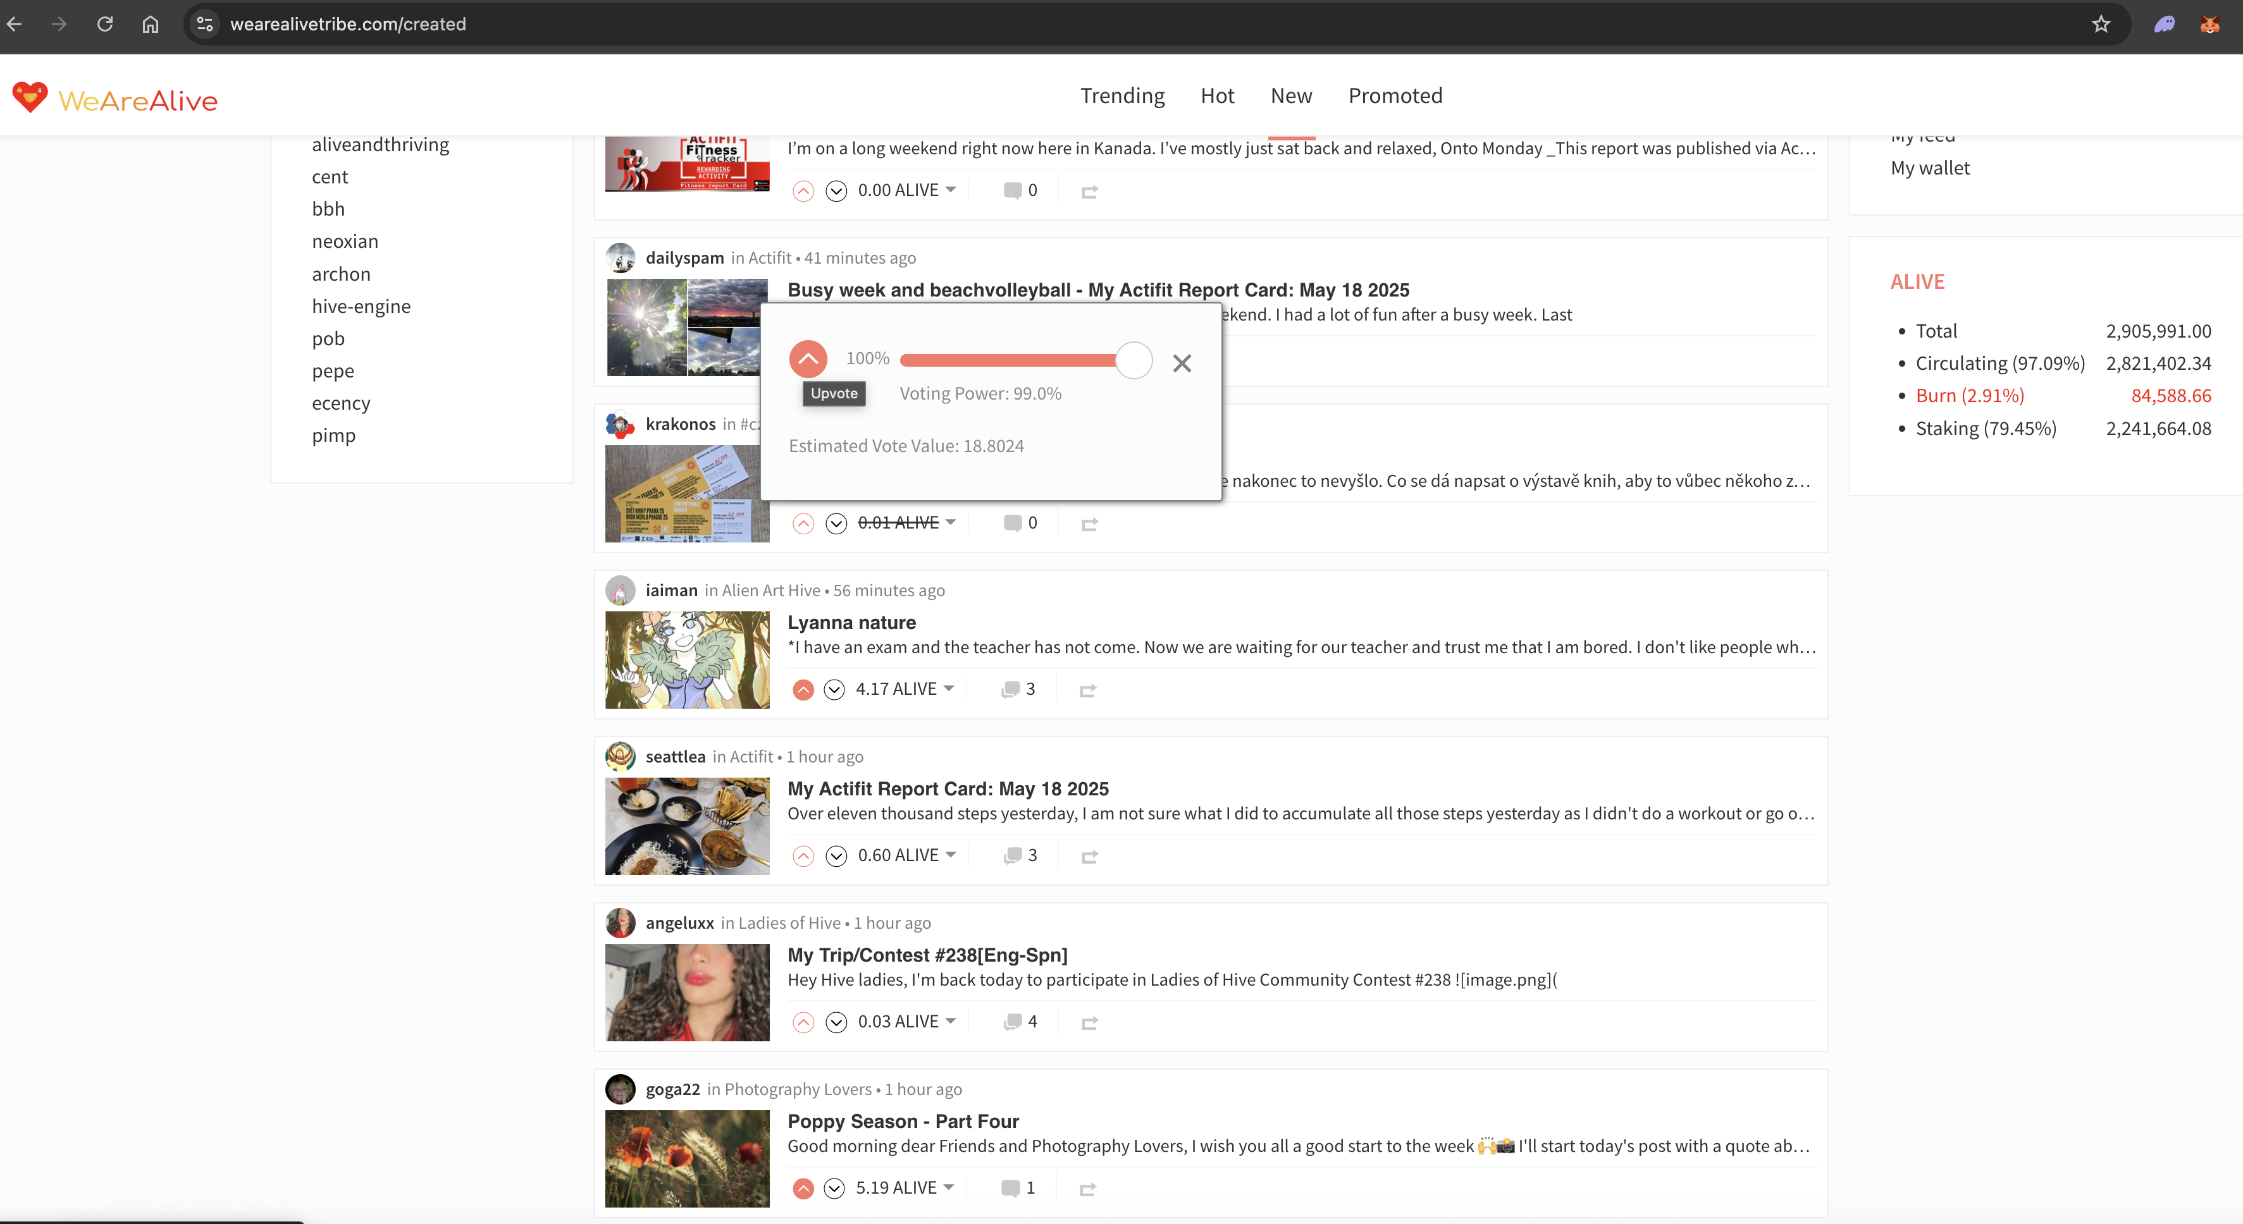Downvote My Trip/Contest #238 post
The height and width of the screenshot is (1224, 2243).
(x=836, y=1022)
